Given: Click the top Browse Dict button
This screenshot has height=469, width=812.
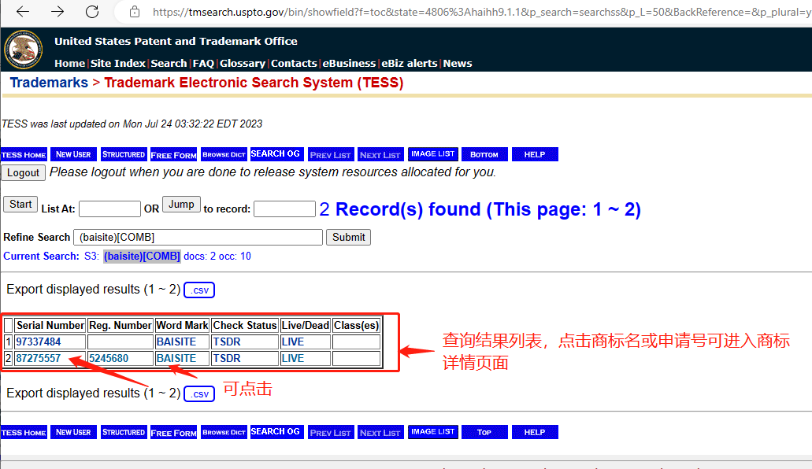Looking at the screenshot, I should [x=224, y=155].
